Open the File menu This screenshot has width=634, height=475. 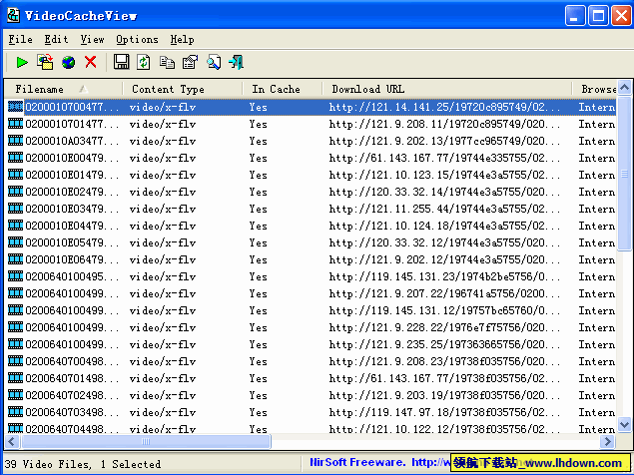tap(20, 39)
